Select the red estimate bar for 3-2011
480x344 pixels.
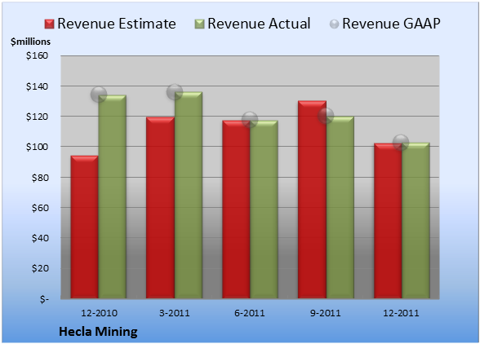pos(160,208)
